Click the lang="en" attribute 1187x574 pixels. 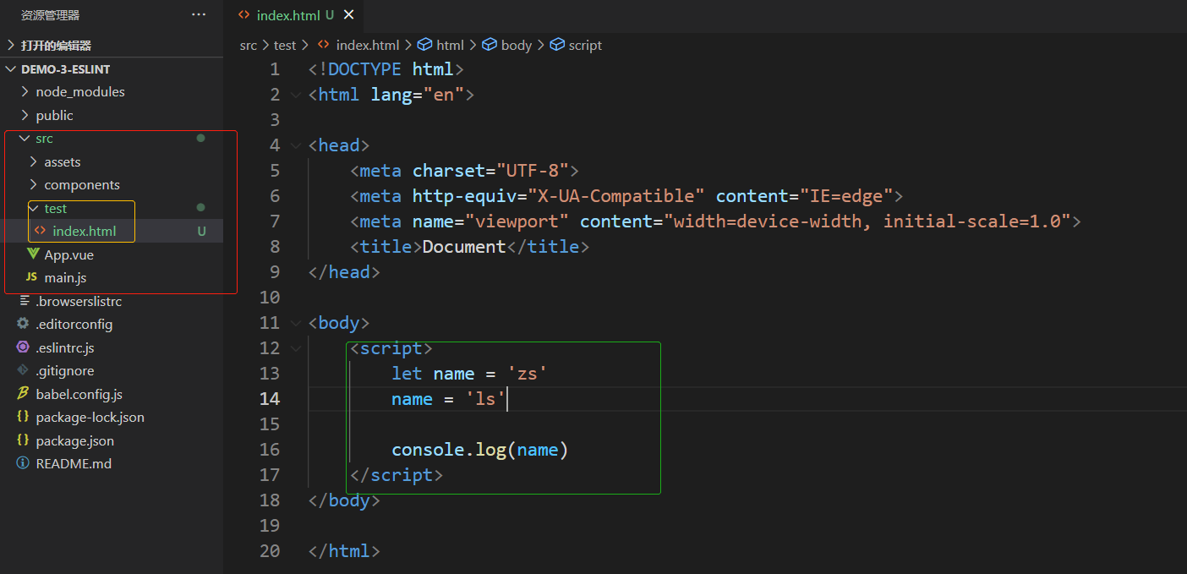click(x=418, y=95)
